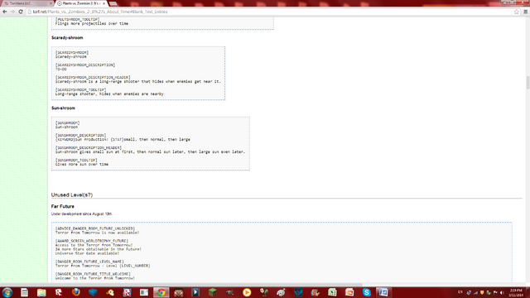Reload the current page
This screenshot has height=298, width=530.
tap(21, 12)
